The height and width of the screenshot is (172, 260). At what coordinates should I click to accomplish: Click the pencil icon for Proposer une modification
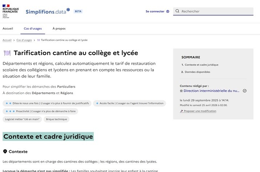click(181, 111)
